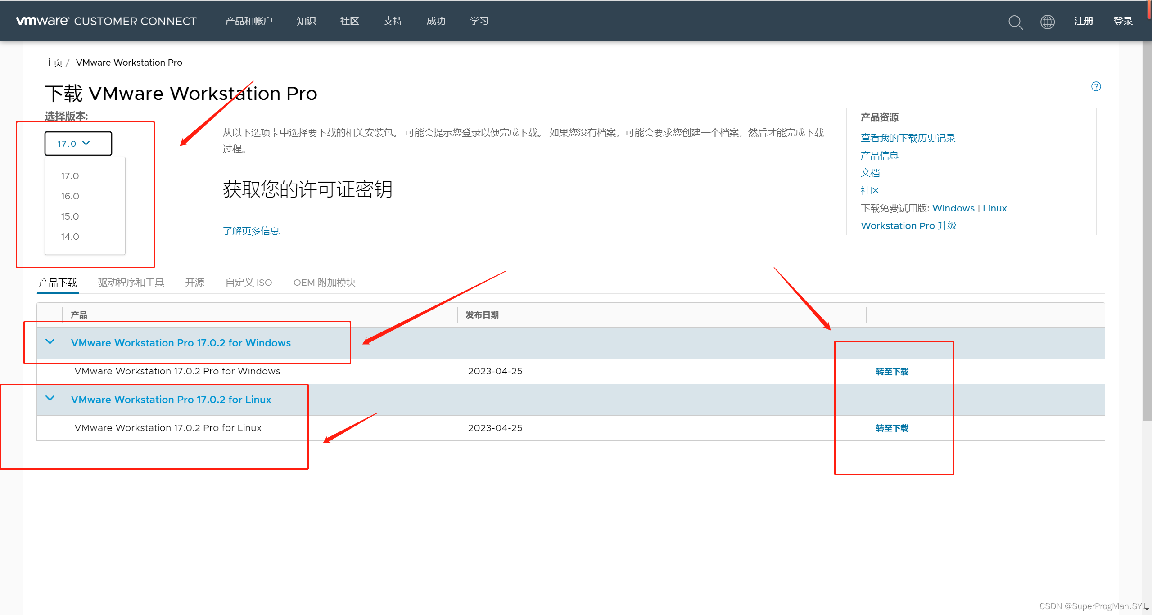Open the 学习 menu
Viewport: 1152px width, 615px height.
(479, 21)
